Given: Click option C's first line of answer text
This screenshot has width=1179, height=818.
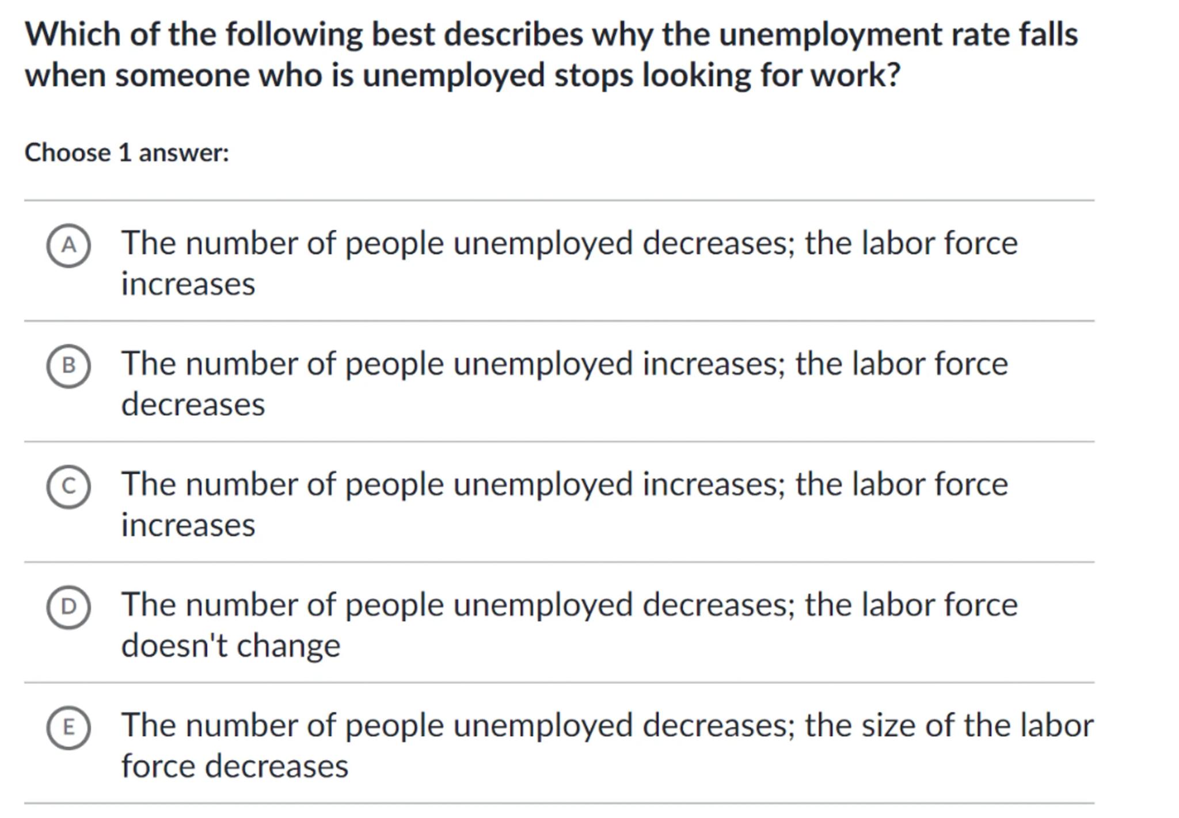Looking at the screenshot, I should pyautogui.click(x=564, y=484).
